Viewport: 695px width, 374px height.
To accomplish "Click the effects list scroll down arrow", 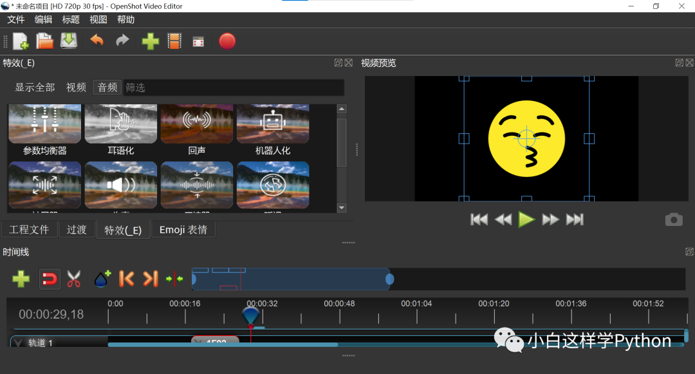I will (x=342, y=207).
